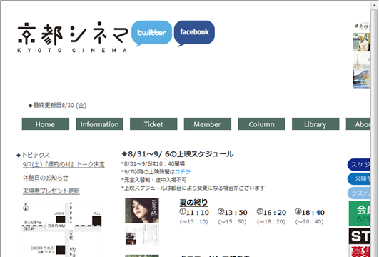The height and width of the screenshot is (257, 379).
Task: Click the small photo on the 夏の終り flyer back
Action: [131, 238]
